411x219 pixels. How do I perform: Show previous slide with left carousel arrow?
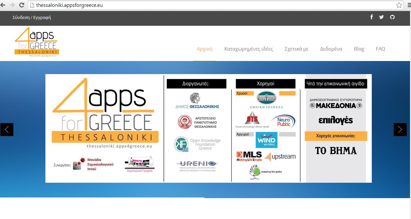7,130
